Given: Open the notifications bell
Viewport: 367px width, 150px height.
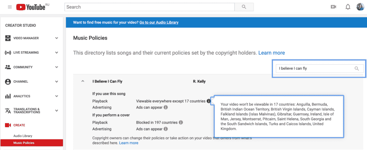Looking at the screenshot, I should [x=348, y=7].
